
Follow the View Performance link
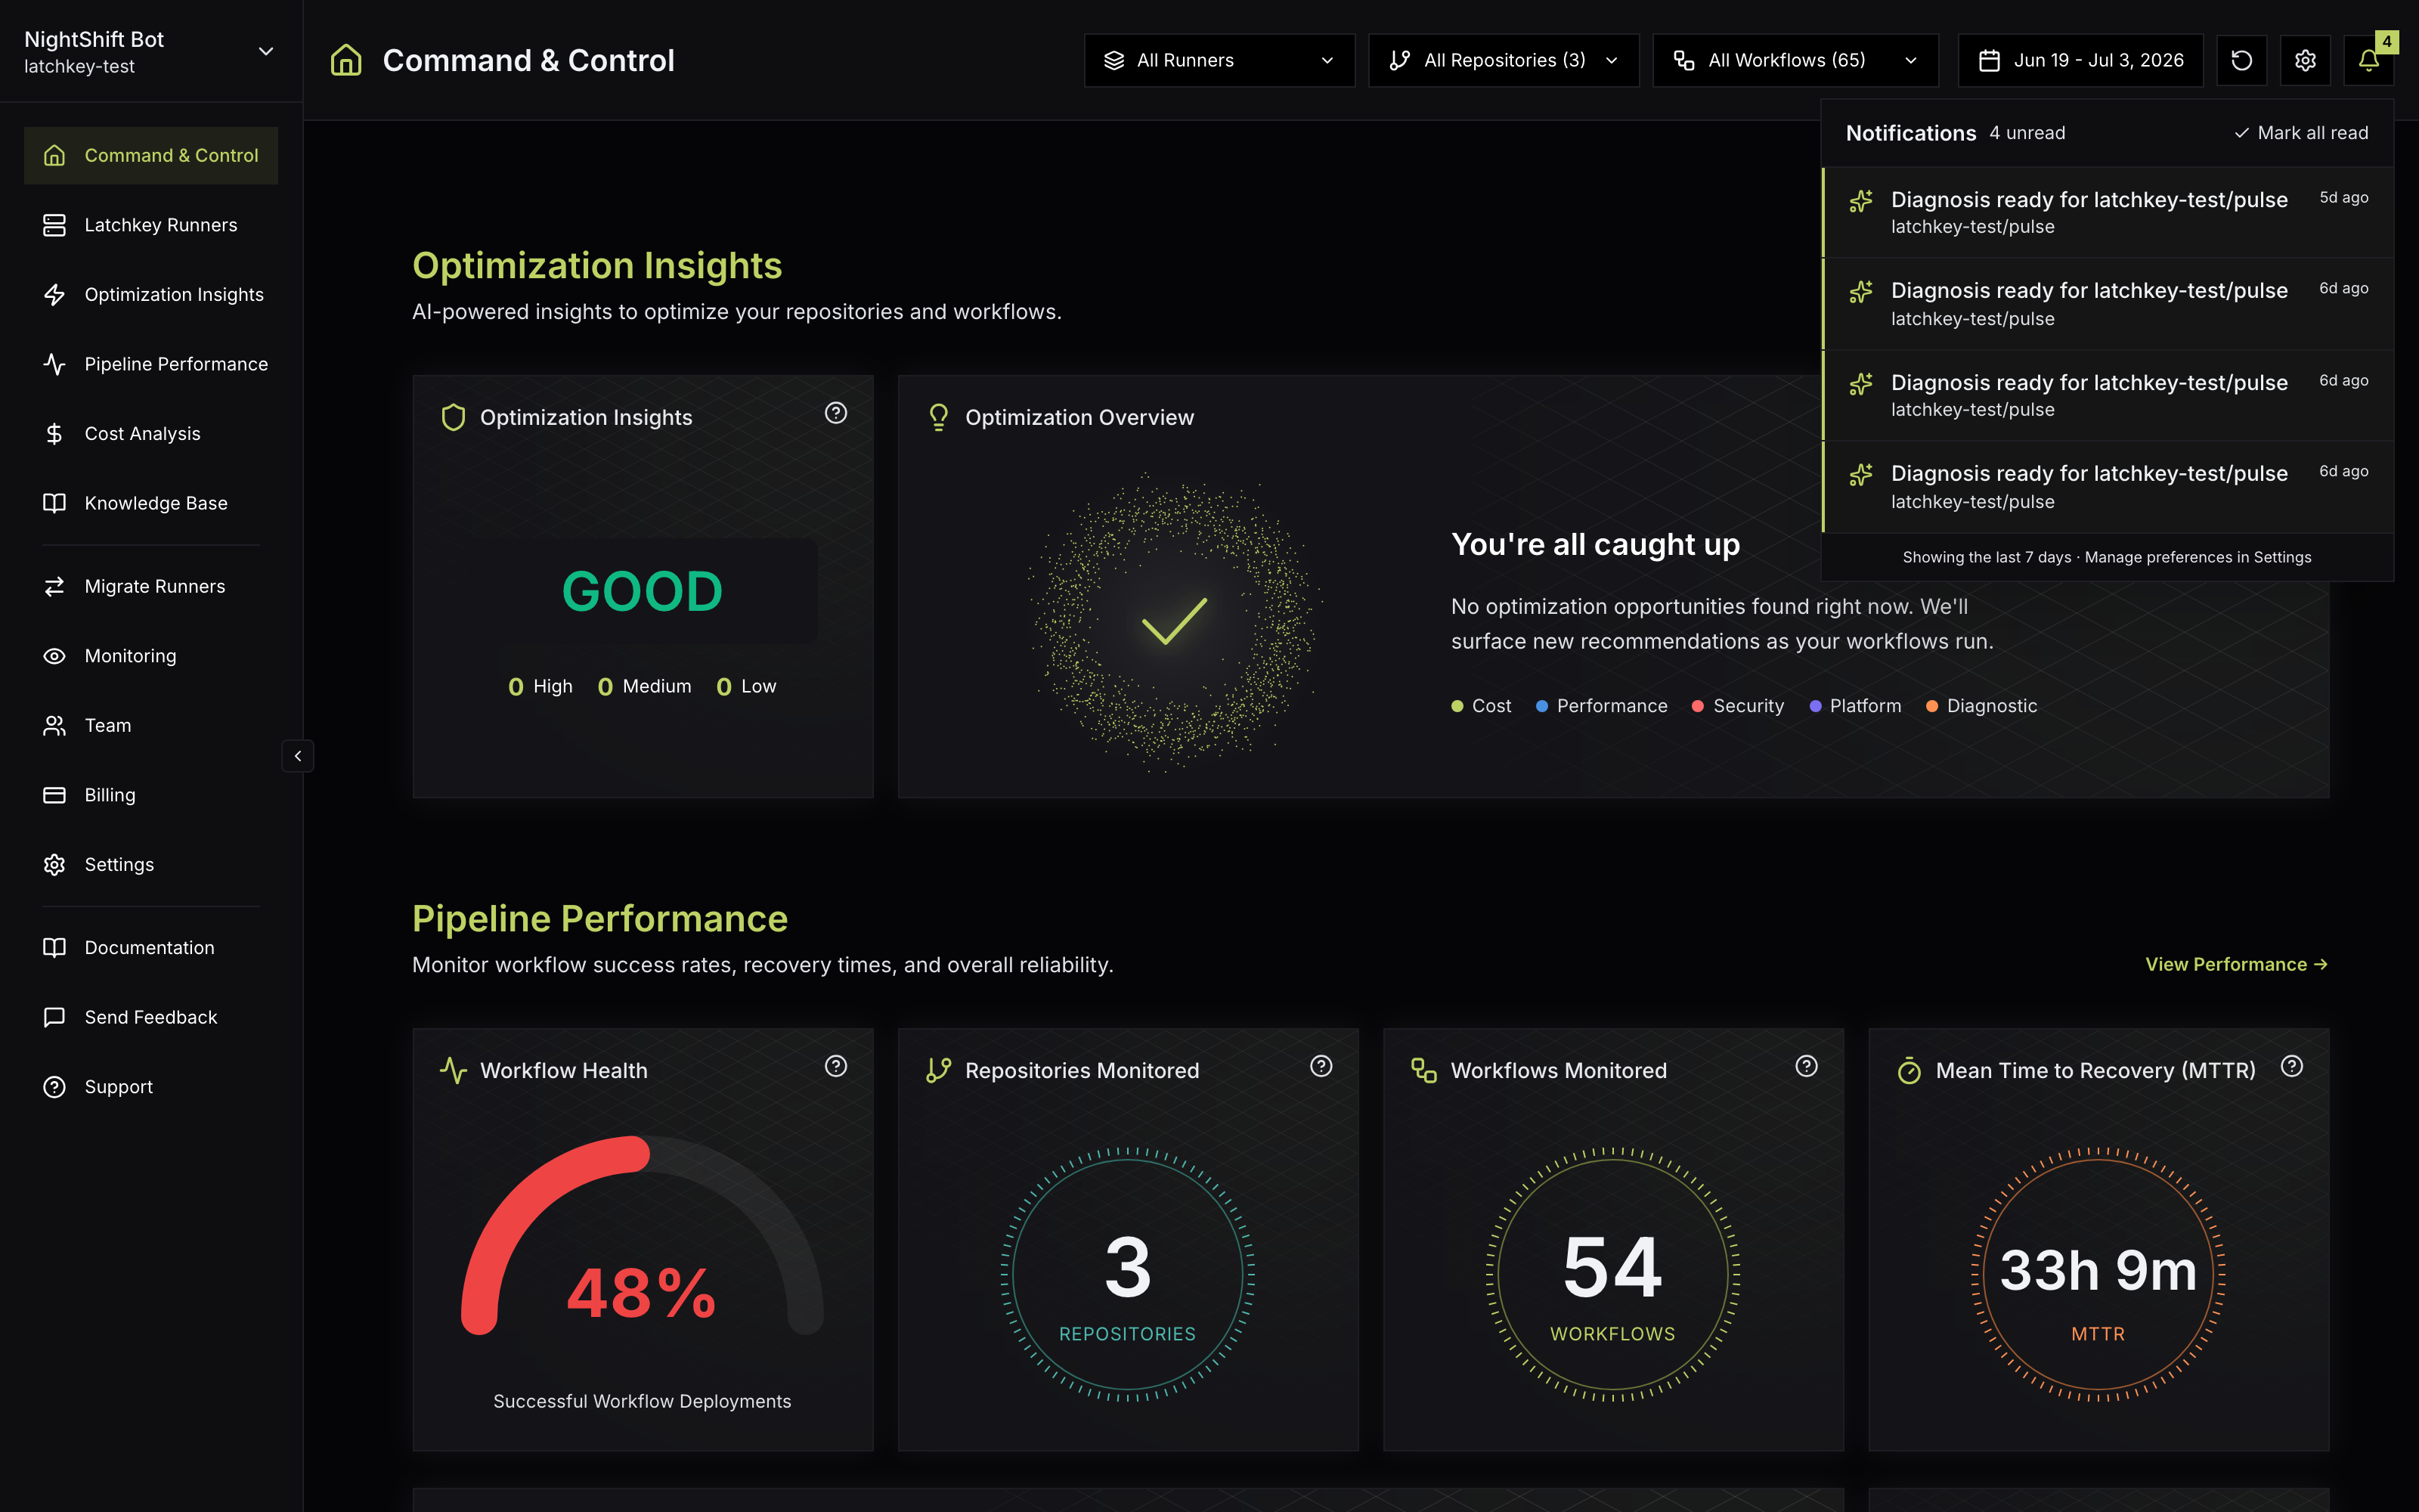(x=2236, y=964)
